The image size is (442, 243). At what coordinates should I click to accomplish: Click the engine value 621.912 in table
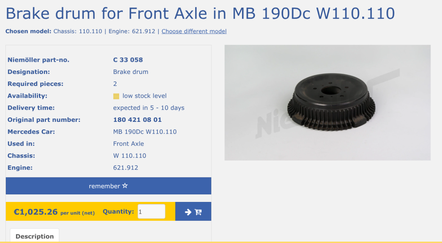[x=126, y=168]
